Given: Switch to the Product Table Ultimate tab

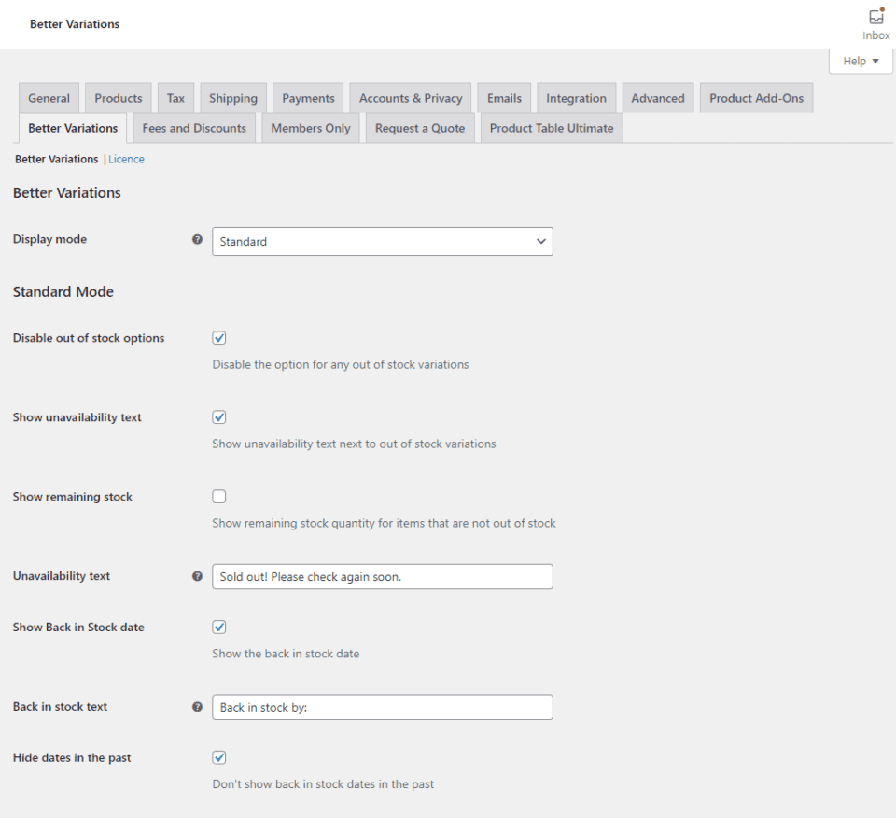Looking at the screenshot, I should coord(551,128).
